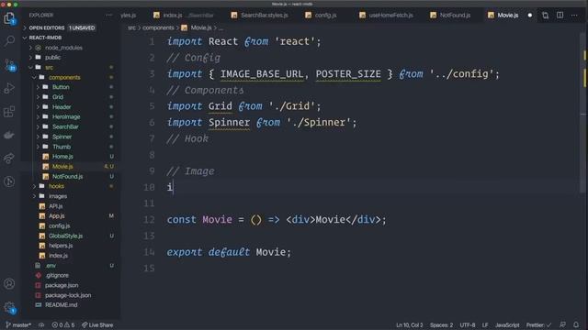The image size is (588, 330).
Task: Collapse the components folder
Action: [x=64, y=77]
